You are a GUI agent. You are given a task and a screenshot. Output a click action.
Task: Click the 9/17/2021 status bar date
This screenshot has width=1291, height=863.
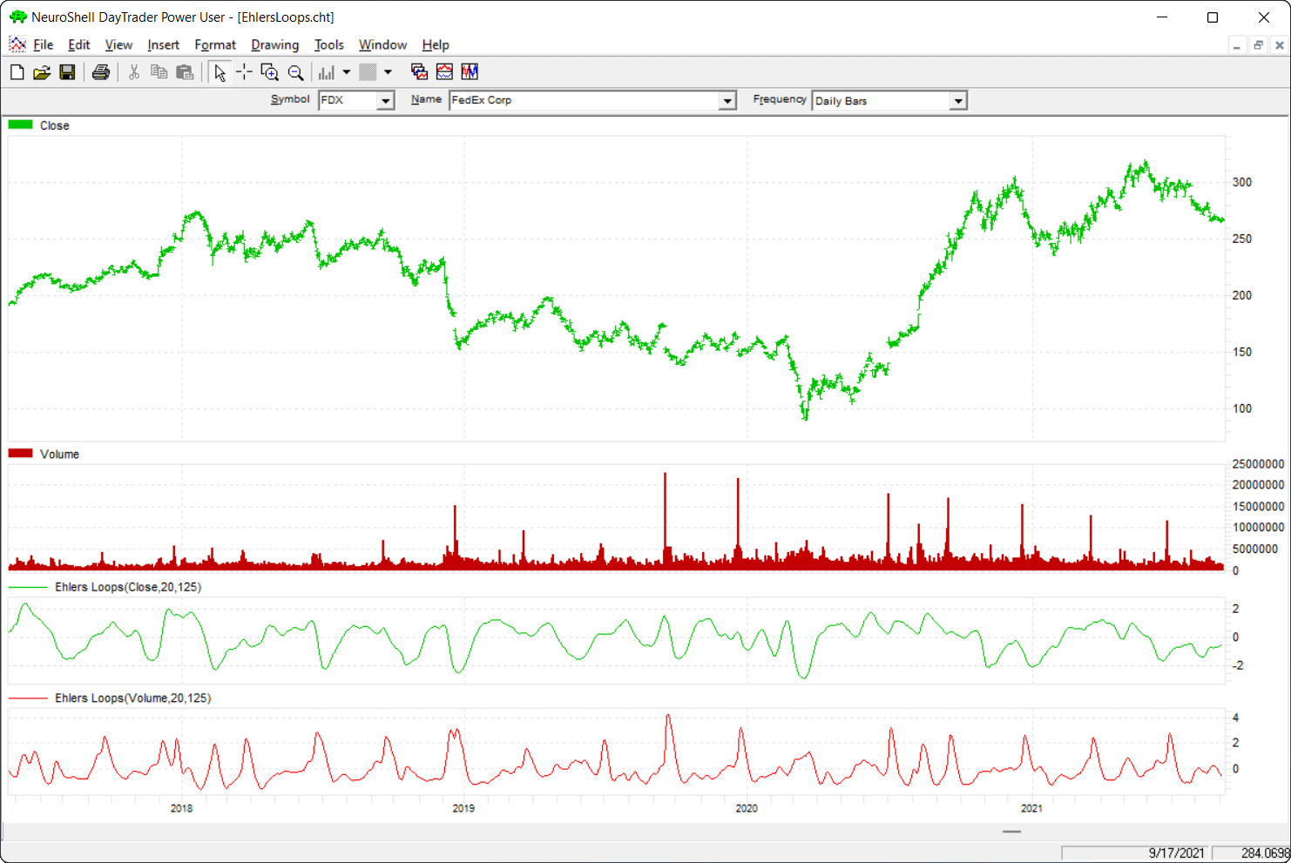pyautogui.click(x=1176, y=853)
